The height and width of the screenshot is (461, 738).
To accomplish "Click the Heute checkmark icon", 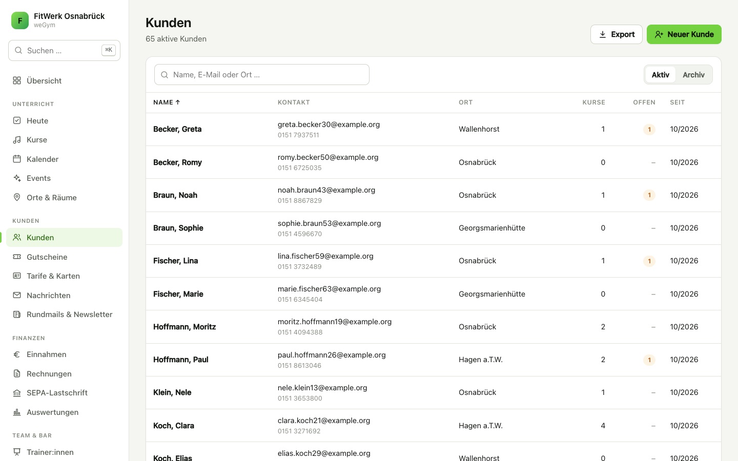I will click(17, 120).
